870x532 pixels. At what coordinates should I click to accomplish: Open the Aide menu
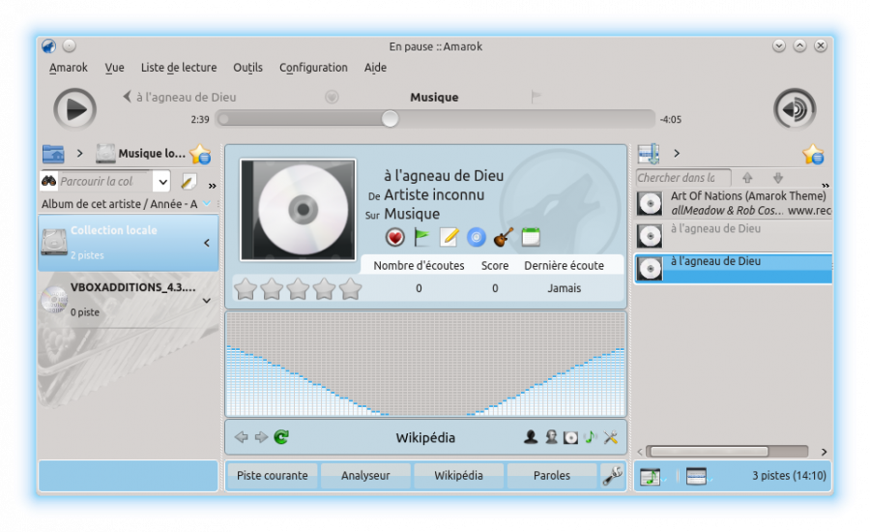pyautogui.click(x=375, y=68)
